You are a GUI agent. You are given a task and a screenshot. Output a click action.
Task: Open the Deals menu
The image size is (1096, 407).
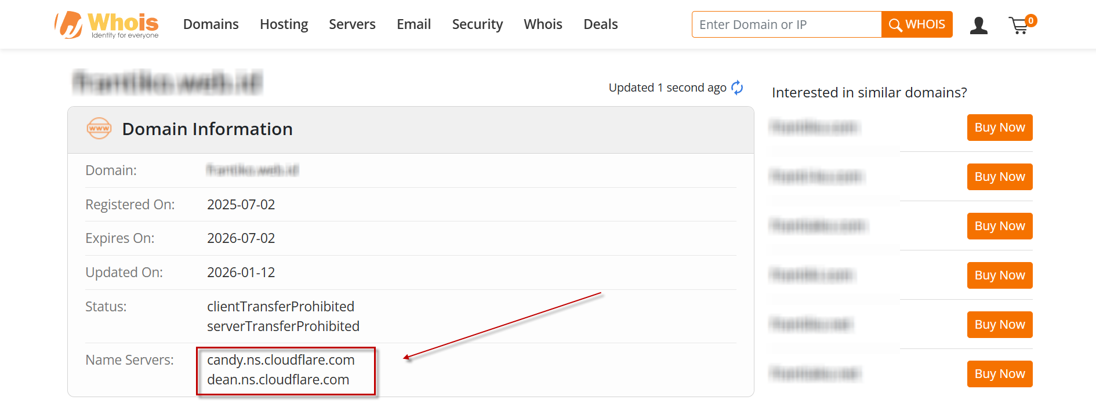coord(600,24)
